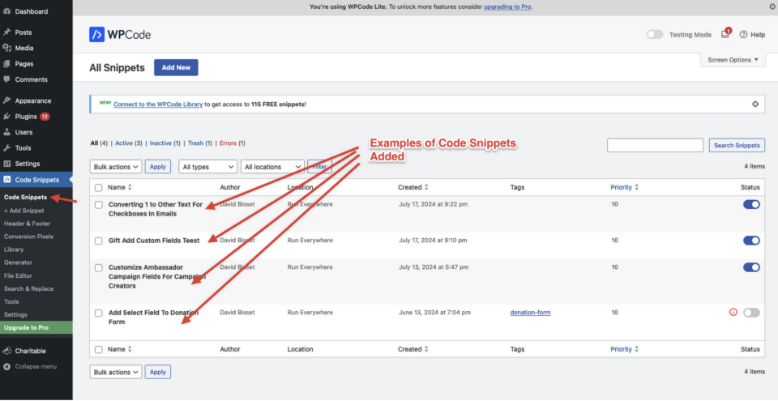778x401 pixels.
Task: Click the WPCode logo
Action: point(120,35)
